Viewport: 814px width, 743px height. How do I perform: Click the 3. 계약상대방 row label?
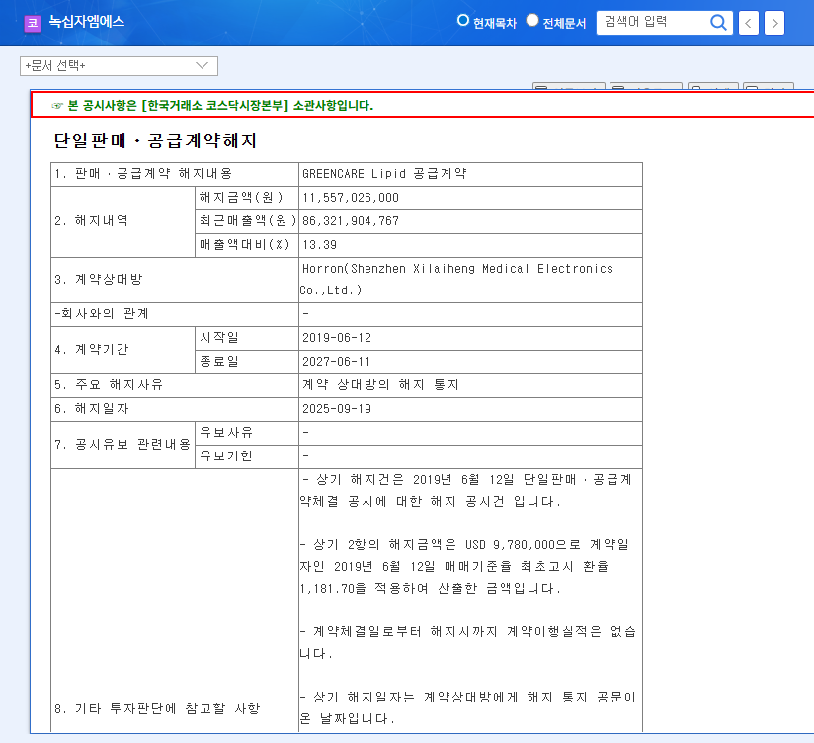tap(98, 280)
